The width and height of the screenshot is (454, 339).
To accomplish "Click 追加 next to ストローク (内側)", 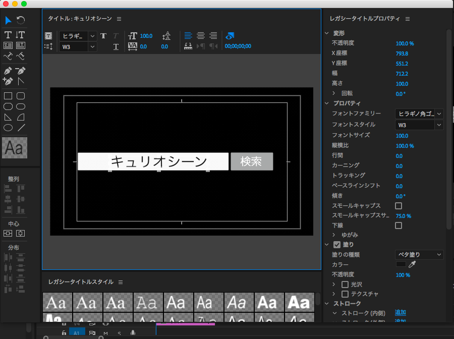I will [x=400, y=312].
